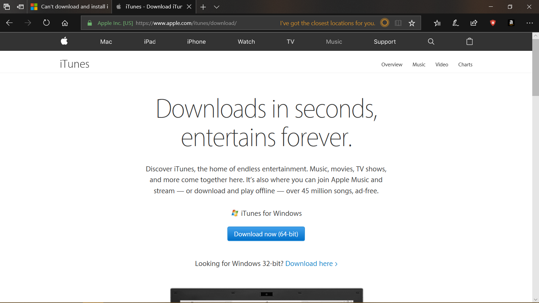539x303 pixels.
Task: Open the Music item in the Apple nav bar
Action: point(334,42)
